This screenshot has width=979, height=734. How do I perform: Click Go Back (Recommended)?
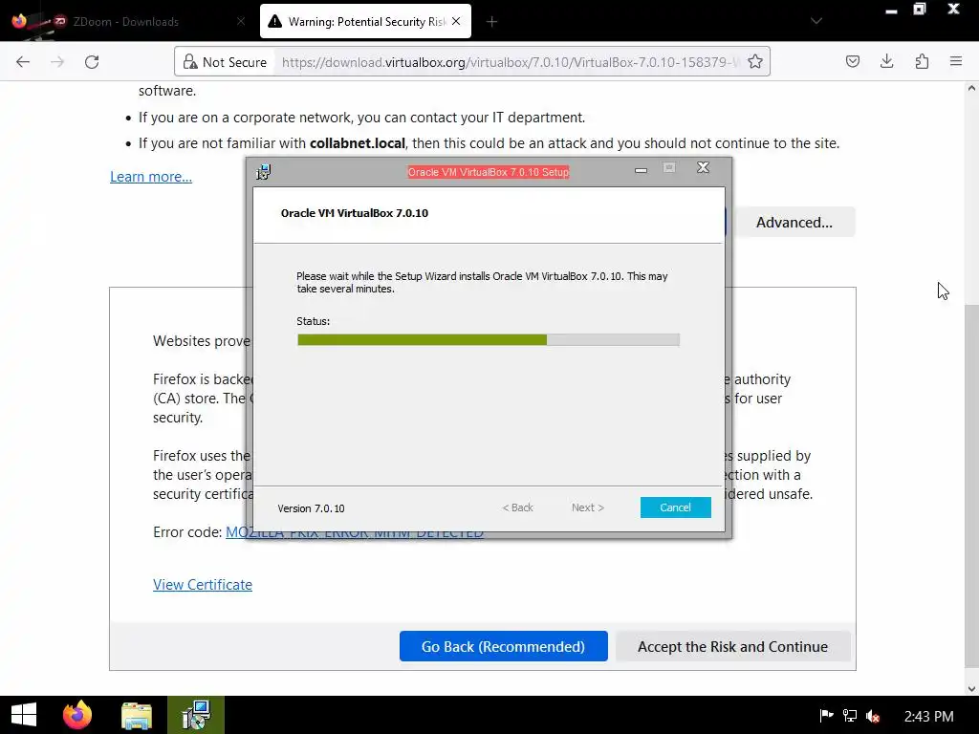(x=503, y=646)
